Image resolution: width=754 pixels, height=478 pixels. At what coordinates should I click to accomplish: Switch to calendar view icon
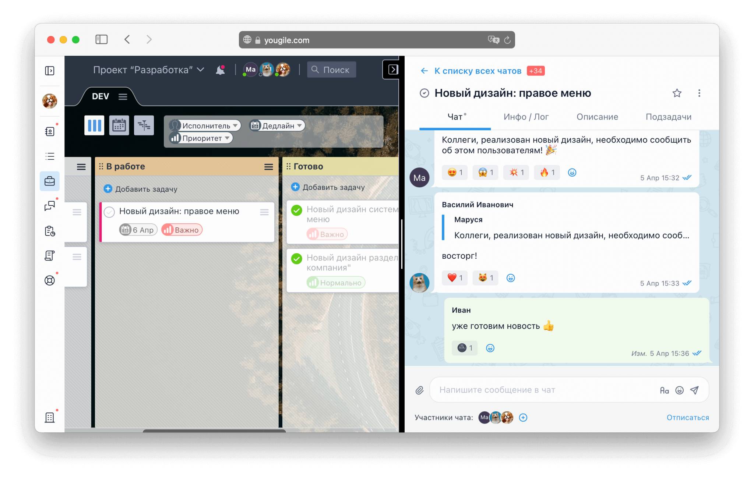(119, 125)
